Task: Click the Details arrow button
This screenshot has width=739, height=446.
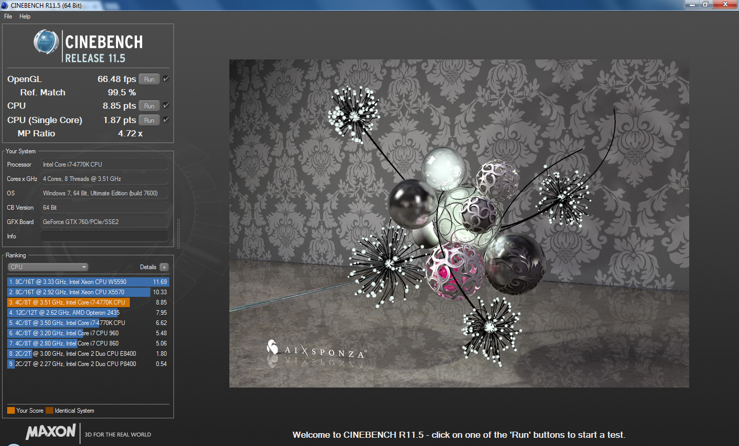Action: click(x=164, y=267)
